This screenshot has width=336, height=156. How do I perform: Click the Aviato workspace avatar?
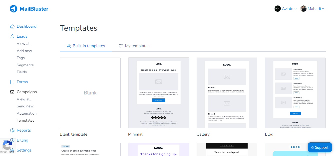click(x=277, y=8)
